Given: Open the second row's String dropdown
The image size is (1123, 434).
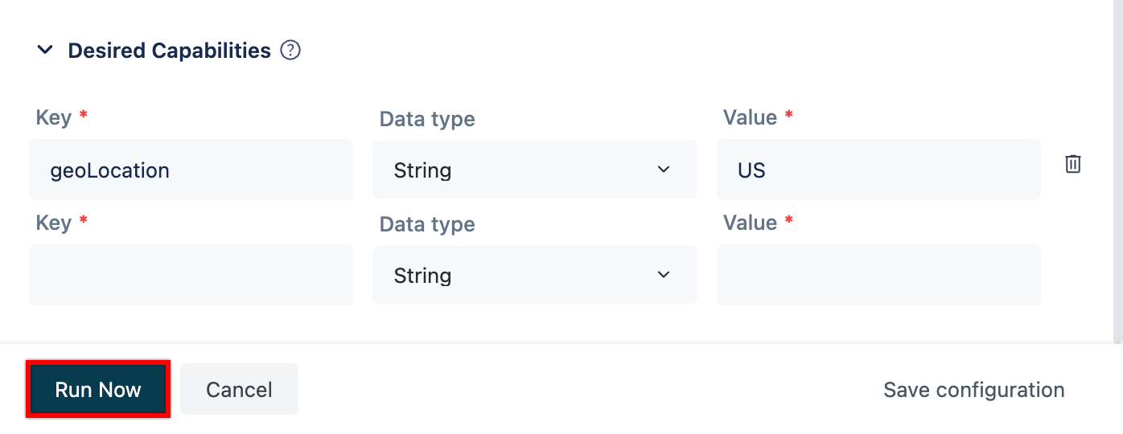Looking at the screenshot, I should pyautogui.click(x=534, y=275).
